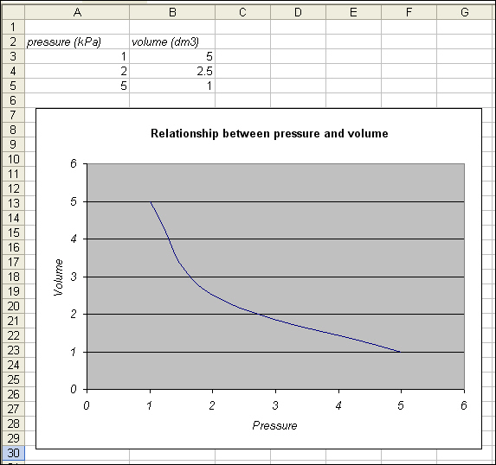Select cell containing 'volume (dm3)'
The width and height of the screenshot is (496, 465).
pyautogui.click(x=172, y=41)
